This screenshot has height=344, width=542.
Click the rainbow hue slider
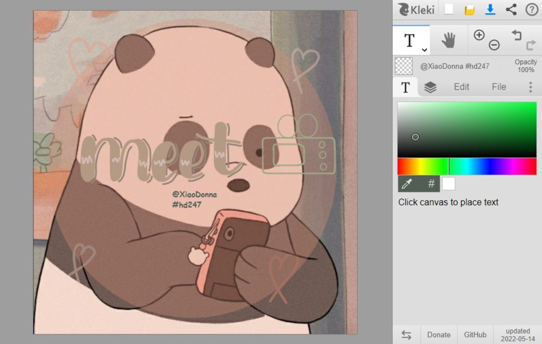pos(467,167)
